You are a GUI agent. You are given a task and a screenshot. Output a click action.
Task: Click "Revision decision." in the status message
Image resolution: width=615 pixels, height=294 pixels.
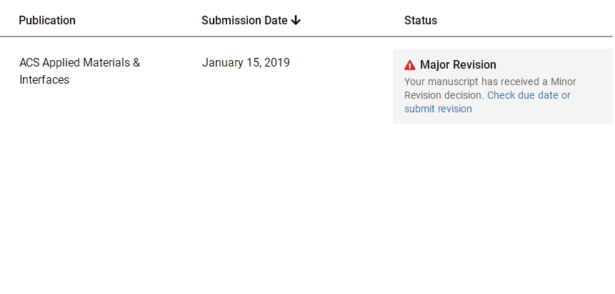click(444, 95)
